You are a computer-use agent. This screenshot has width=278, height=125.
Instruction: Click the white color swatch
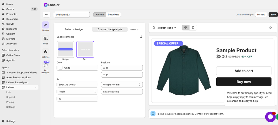point(61,68)
